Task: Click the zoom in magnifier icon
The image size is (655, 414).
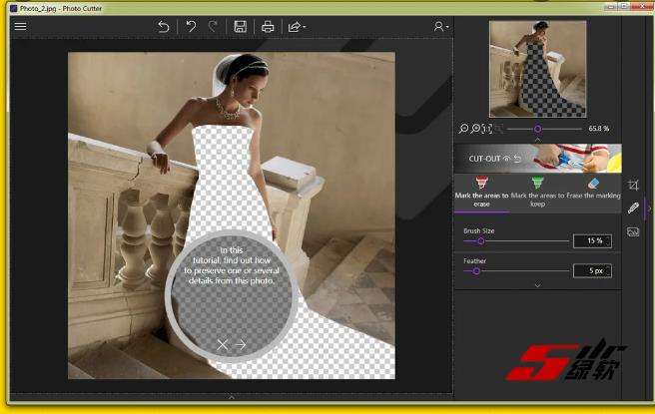Action: (476, 129)
